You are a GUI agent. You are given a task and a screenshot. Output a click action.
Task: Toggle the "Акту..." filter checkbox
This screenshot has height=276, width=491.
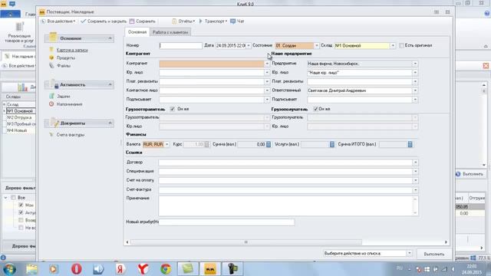pyautogui.click(x=21, y=213)
